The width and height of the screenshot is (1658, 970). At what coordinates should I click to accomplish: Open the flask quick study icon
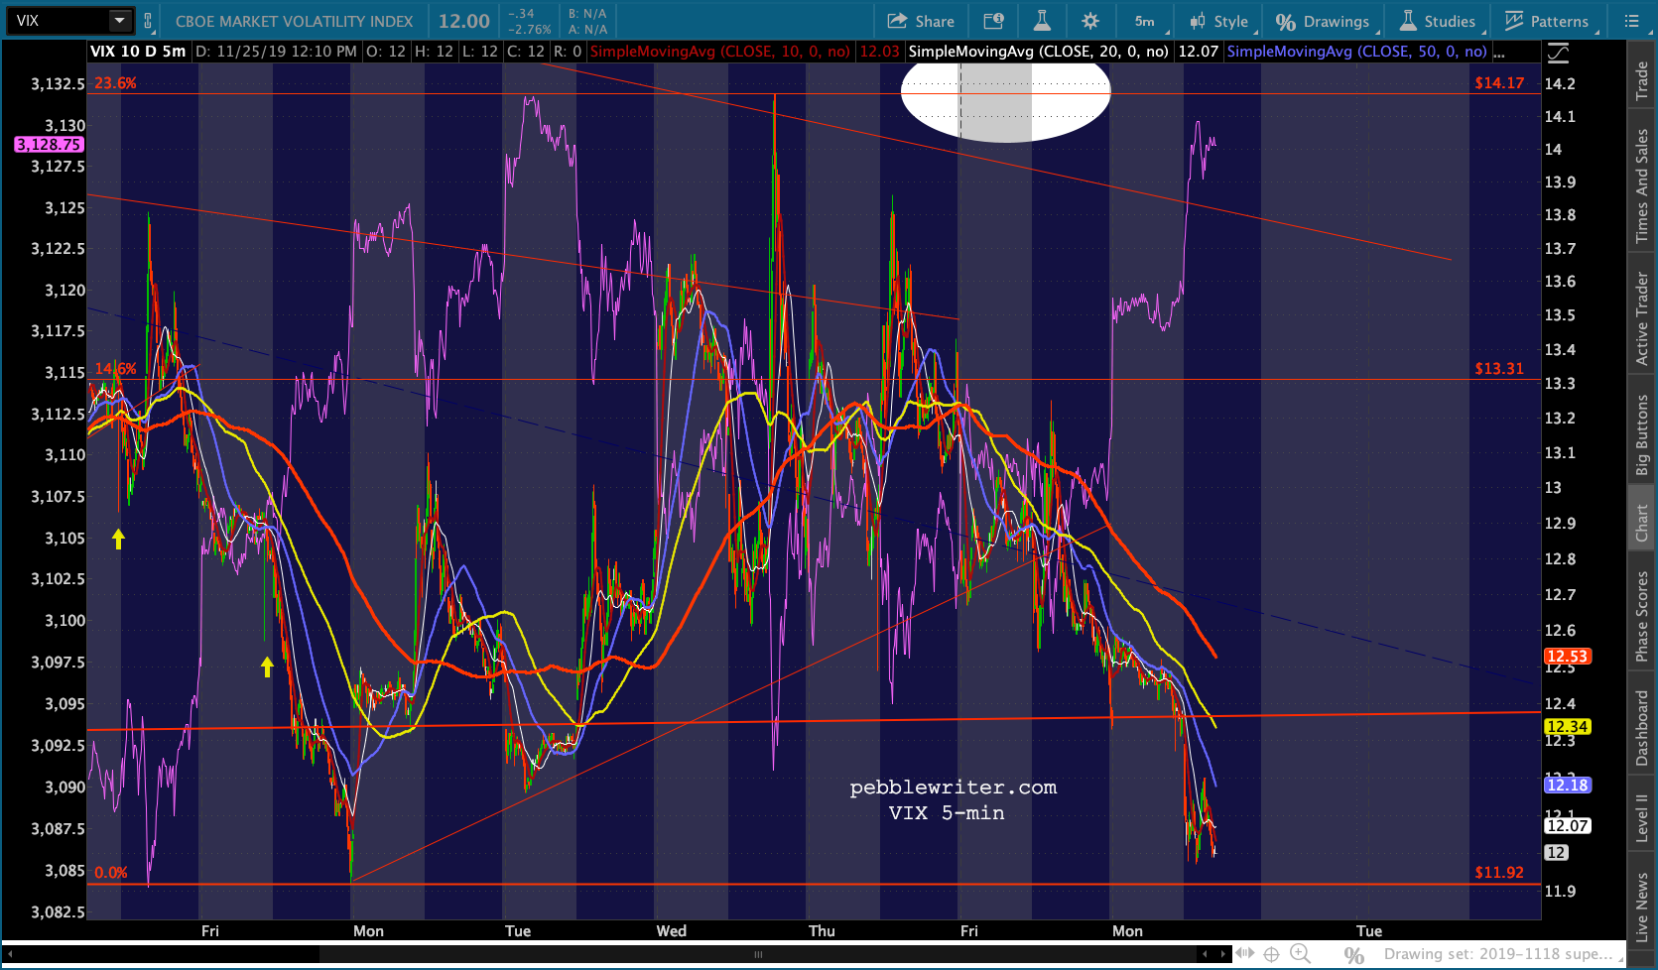click(1041, 21)
